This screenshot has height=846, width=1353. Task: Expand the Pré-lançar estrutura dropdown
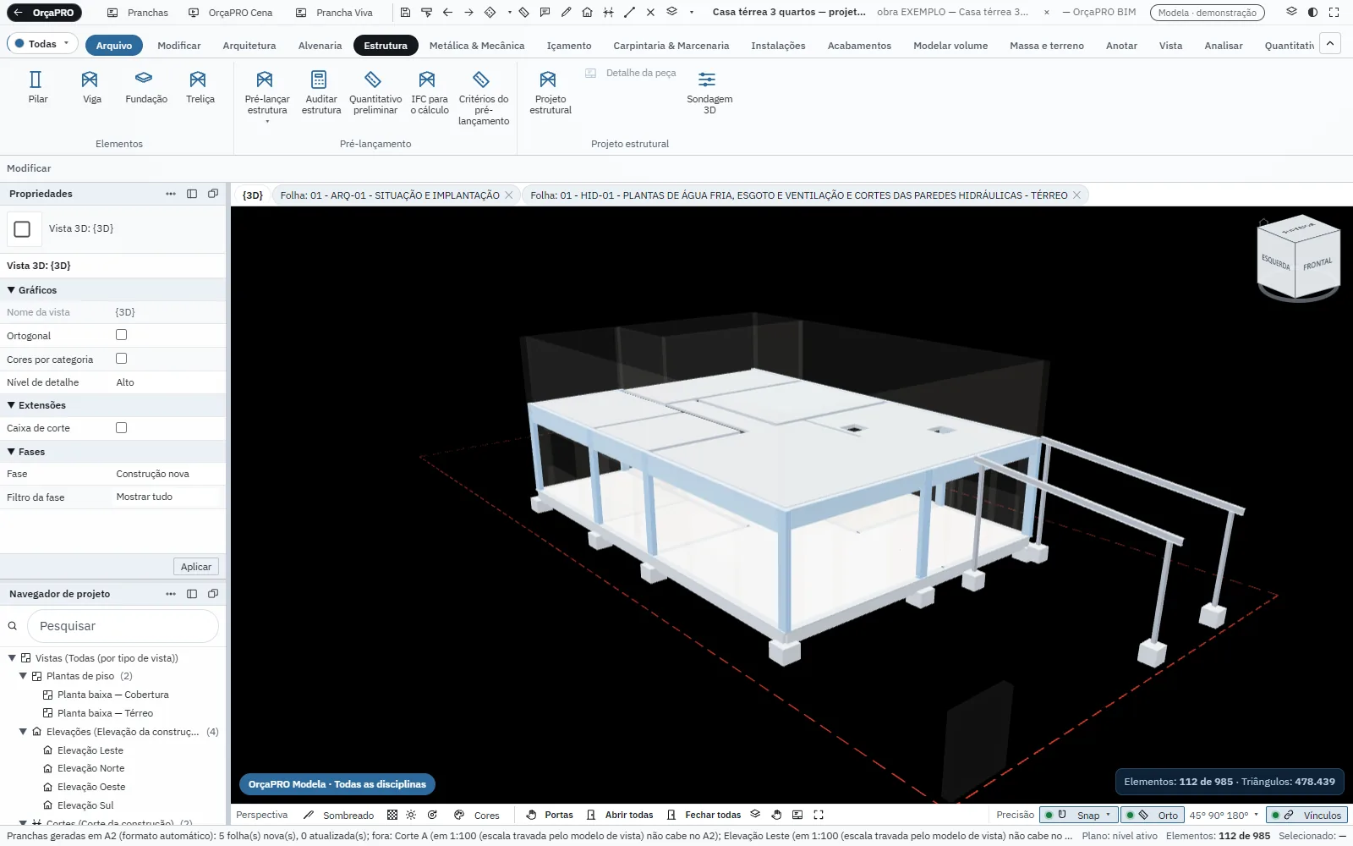[x=267, y=121]
